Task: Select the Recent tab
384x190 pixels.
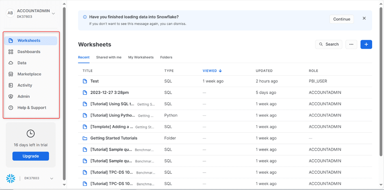Action: [84, 58]
